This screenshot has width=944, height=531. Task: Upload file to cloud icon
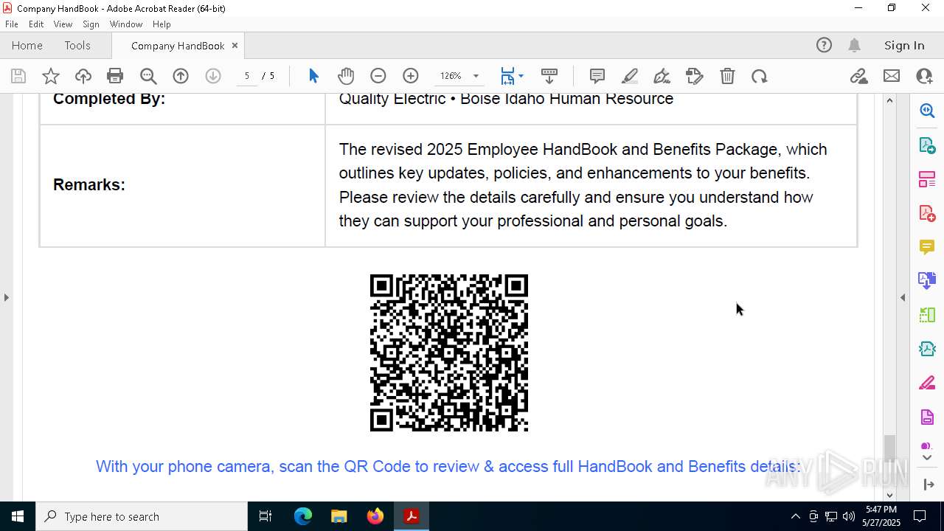tap(83, 76)
